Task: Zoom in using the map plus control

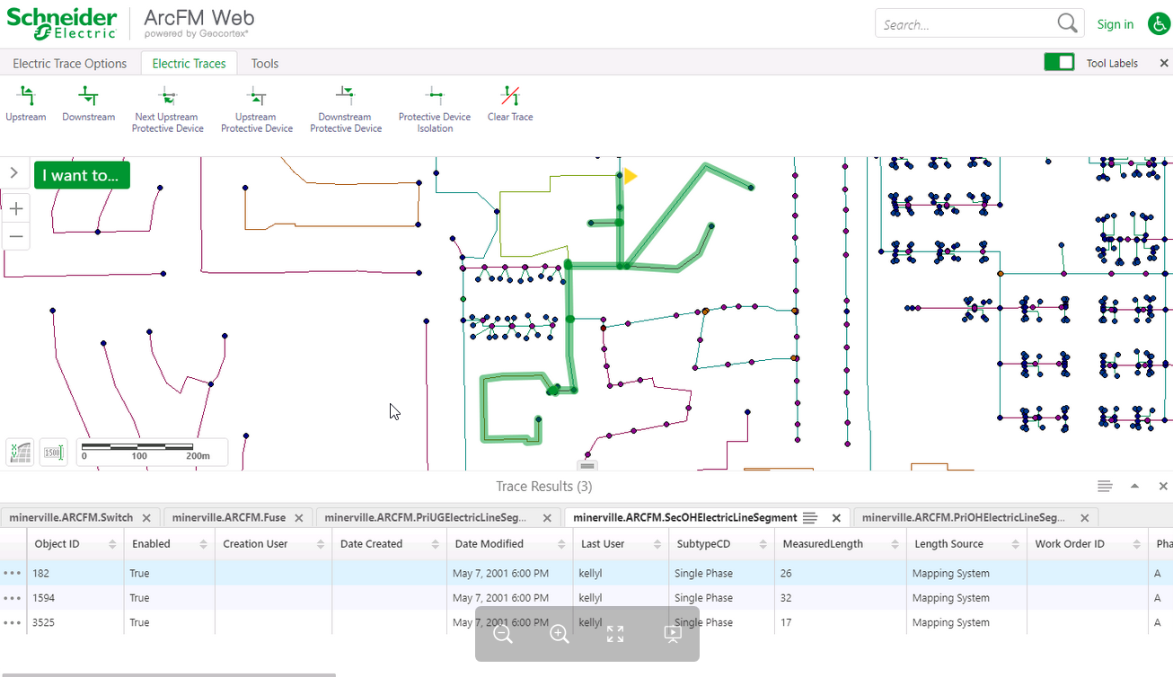Action: click(15, 207)
